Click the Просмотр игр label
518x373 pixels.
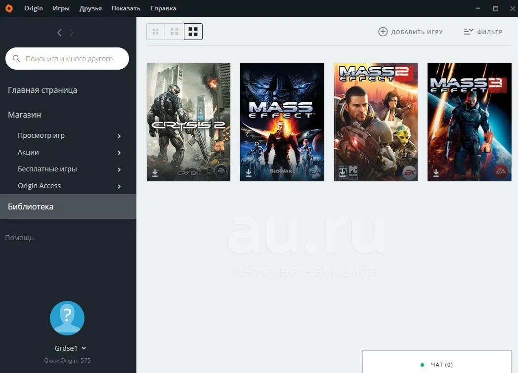coord(42,135)
